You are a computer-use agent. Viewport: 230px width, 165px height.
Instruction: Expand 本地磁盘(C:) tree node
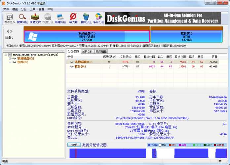pyautogui.click(x=10, y=58)
